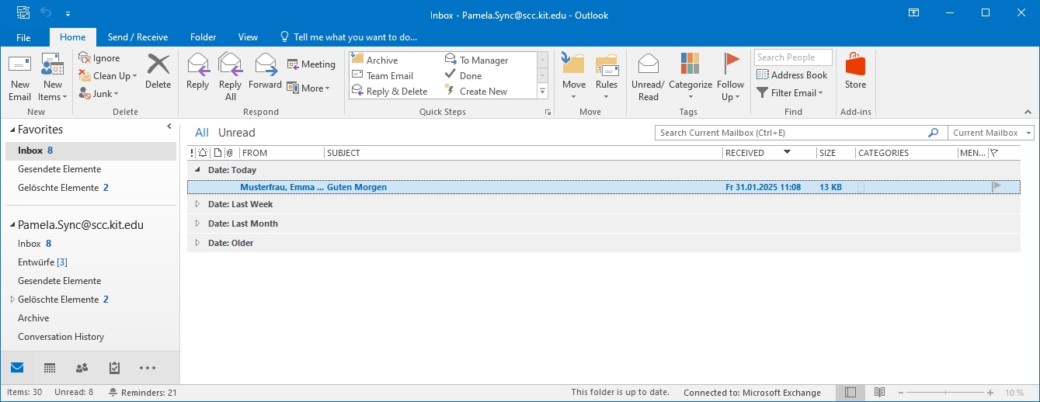
Task: Open the Quick Steps dialog launcher
Action: tap(548, 113)
